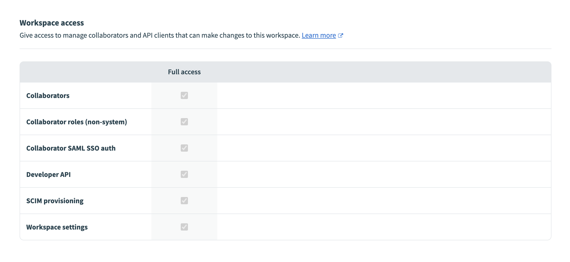Uncheck Collaborator SAML SSO auth full access
The width and height of the screenshot is (570, 262).
[x=184, y=148]
